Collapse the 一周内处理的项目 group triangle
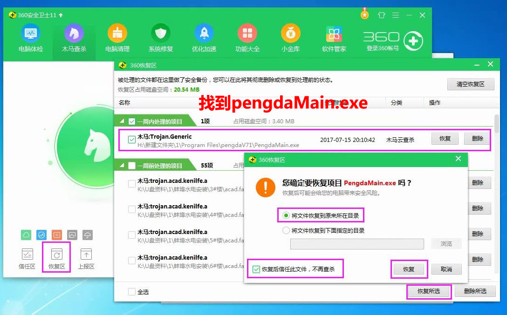 point(122,121)
